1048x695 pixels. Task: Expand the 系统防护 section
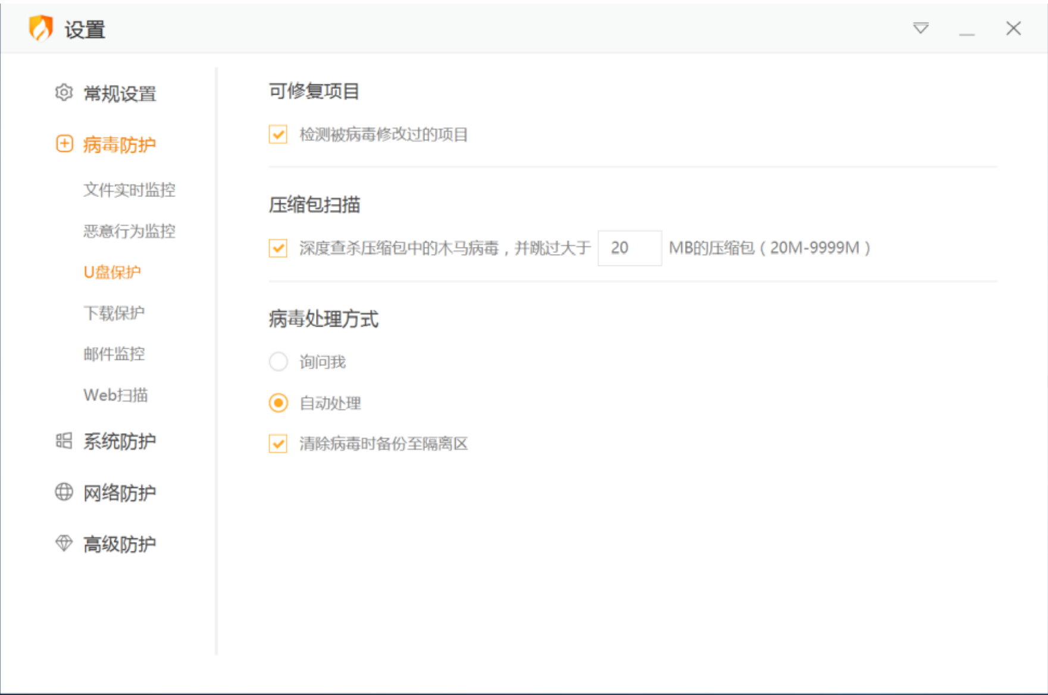[119, 442]
